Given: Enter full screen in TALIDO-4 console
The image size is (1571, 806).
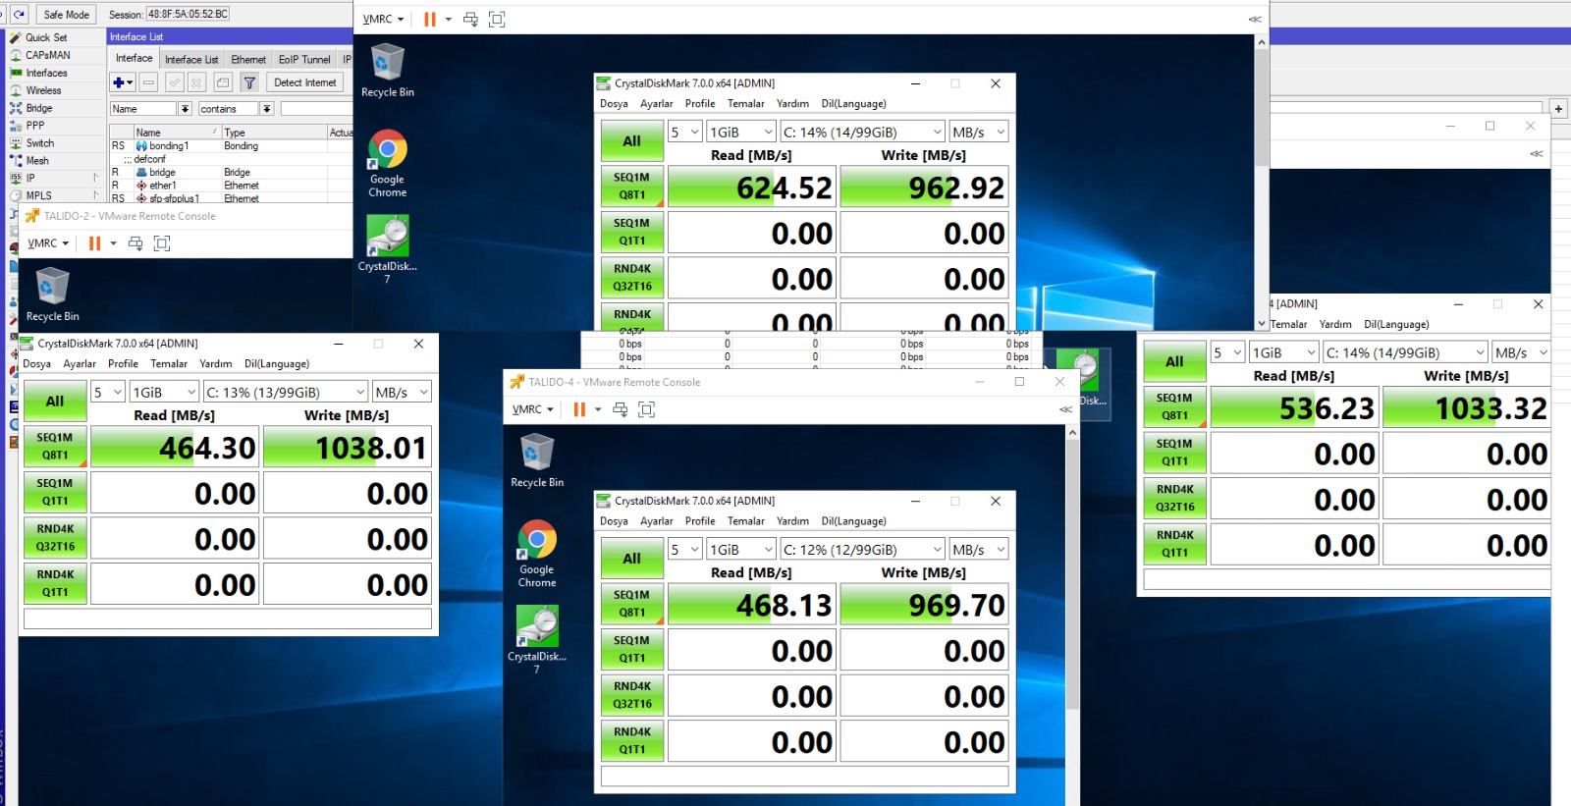Looking at the screenshot, I should click(646, 409).
